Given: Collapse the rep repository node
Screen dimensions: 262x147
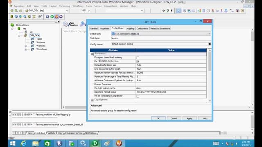Looking at the screenshot, I should point(12,29).
